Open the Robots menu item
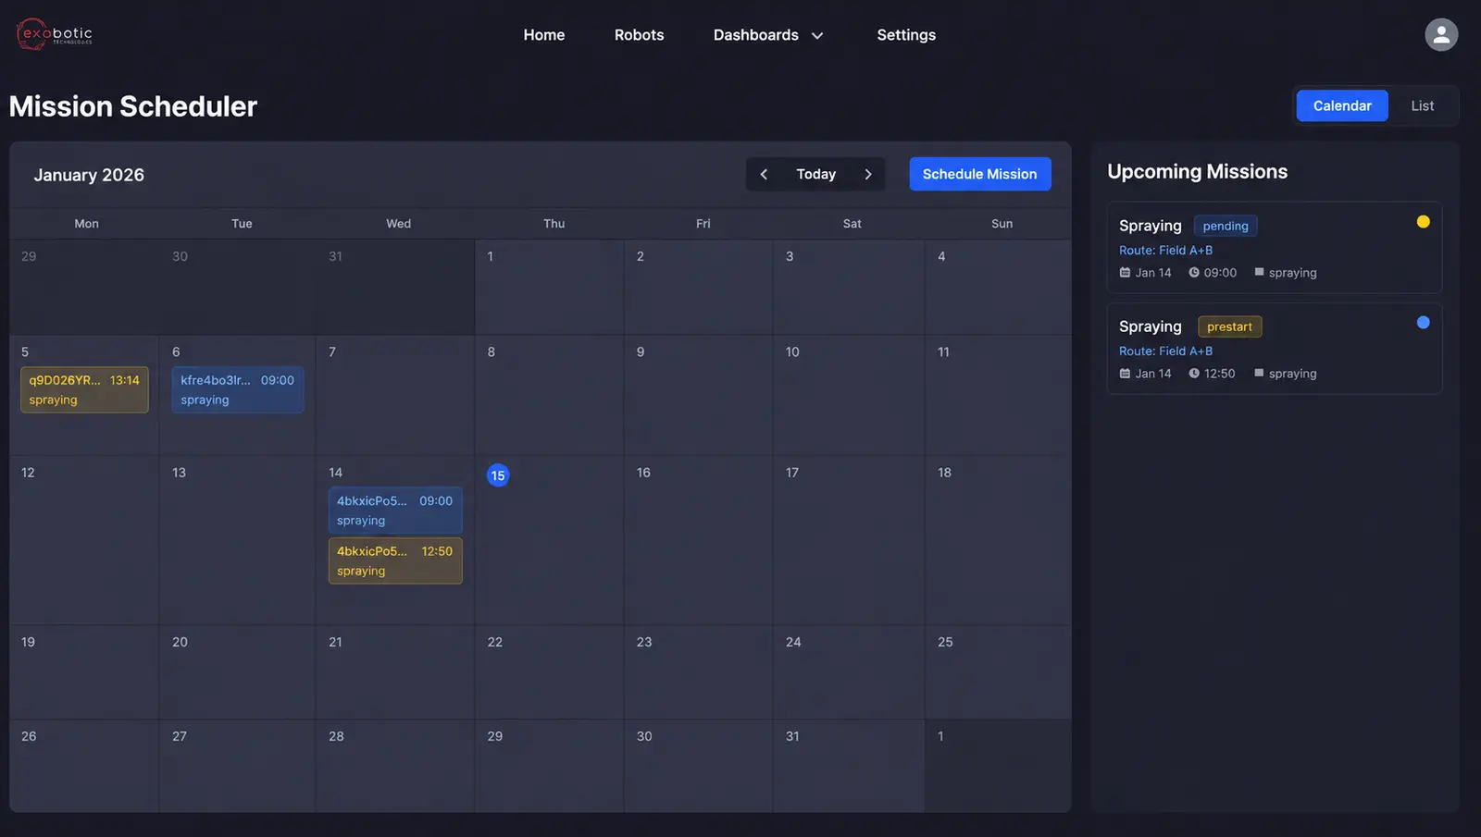Image resolution: width=1481 pixels, height=837 pixels. (x=640, y=35)
